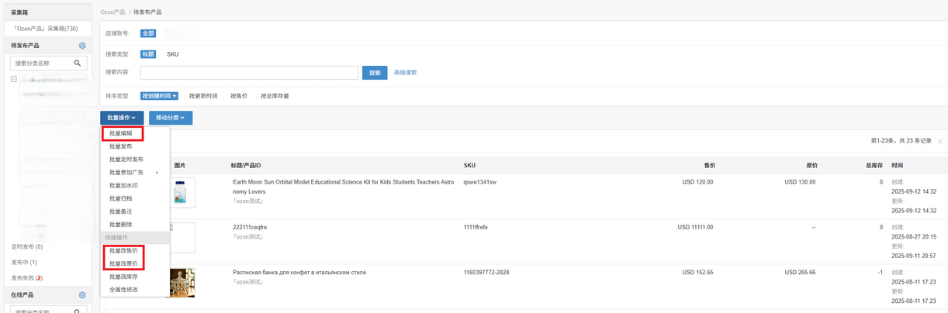Screen dimensions: 948x313
Task: Open the Earth Moon Sun product thumbnail
Action: coord(181,192)
